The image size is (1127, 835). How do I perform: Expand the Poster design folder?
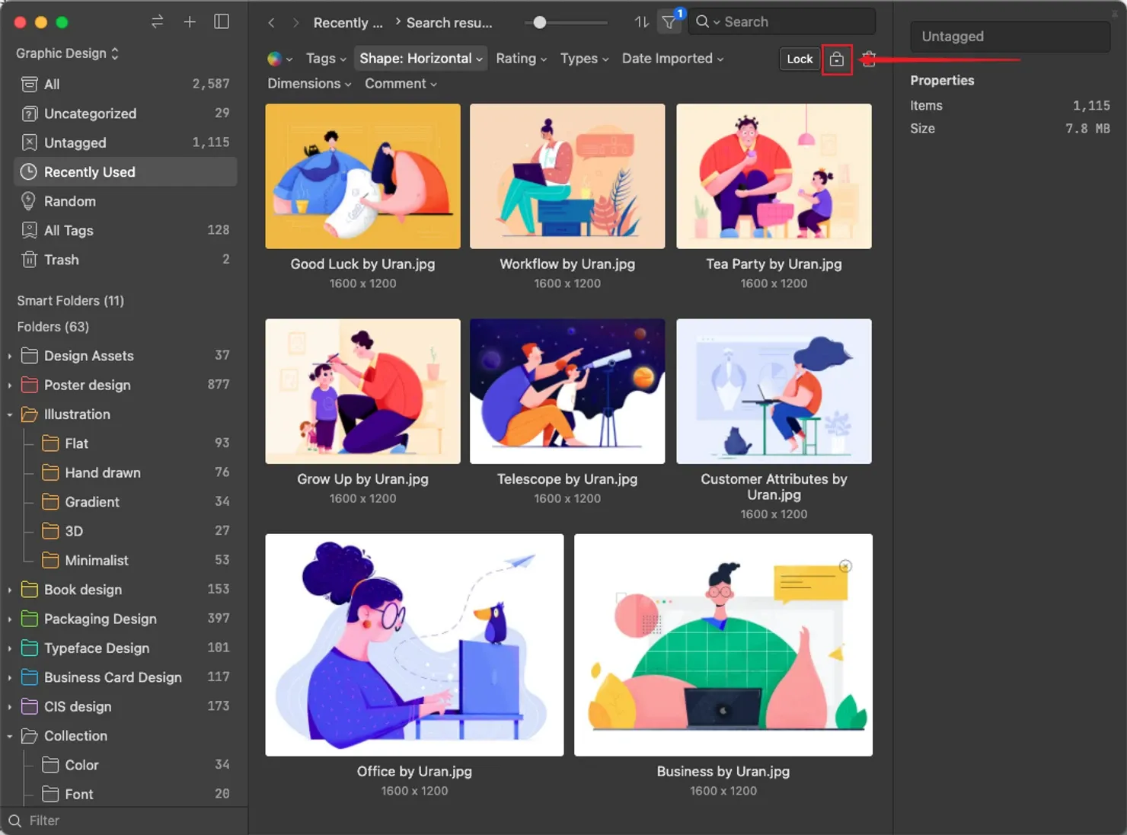[9, 386]
